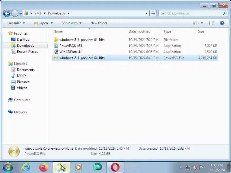The width and height of the screenshot is (231, 173).
Task: Open Action Center flag icon
Action: [201, 168]
